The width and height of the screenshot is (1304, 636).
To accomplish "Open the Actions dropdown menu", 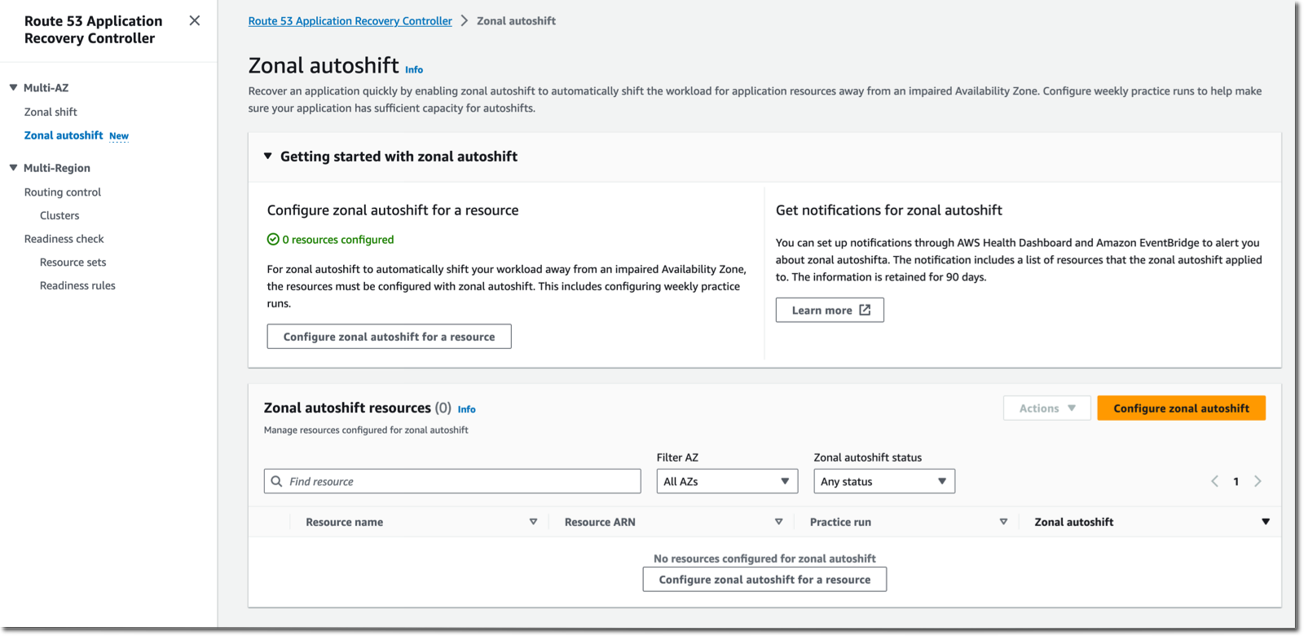I will 1046,408.
